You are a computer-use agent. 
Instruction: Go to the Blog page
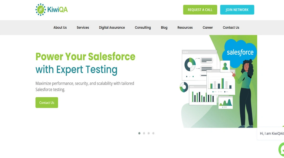click(164, 28)
